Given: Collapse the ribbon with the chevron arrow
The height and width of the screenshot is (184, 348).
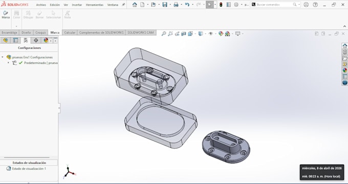Looking at the screenshot, I should [344, 27].
